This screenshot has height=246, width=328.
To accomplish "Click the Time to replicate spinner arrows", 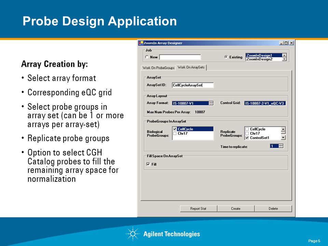I will [x=281, y=146].
